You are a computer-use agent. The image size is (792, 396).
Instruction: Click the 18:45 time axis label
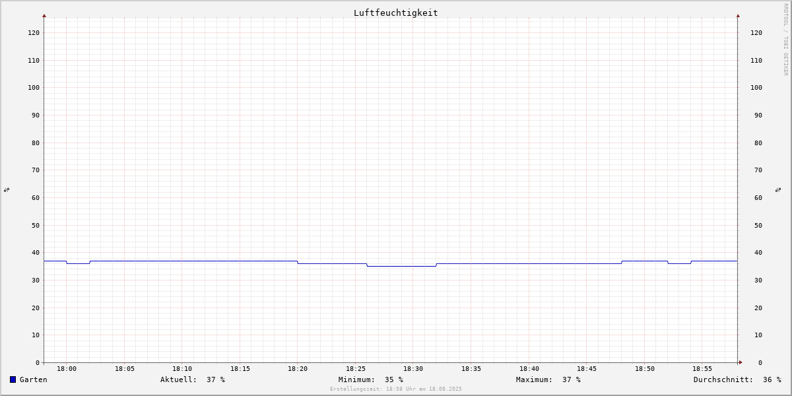[587, 369]
